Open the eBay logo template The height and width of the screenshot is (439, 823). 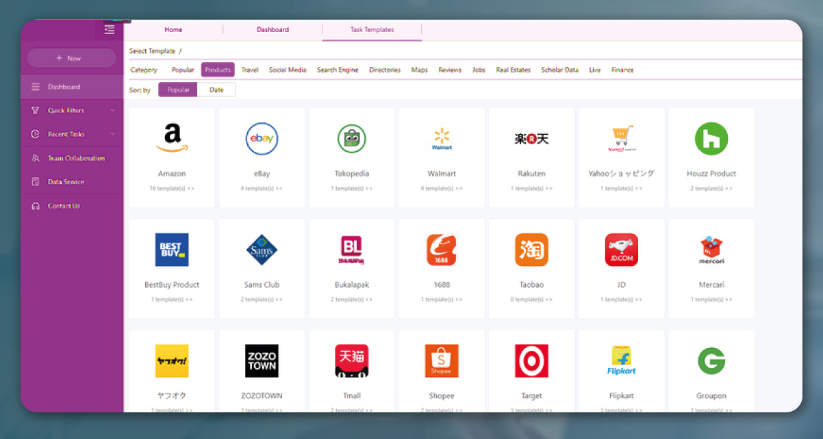click(x=262, y=139)
